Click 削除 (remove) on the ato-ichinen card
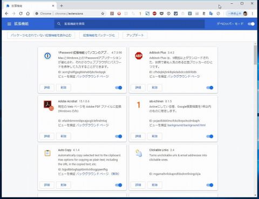The height and width of the screenshot is (199, 259). click(155, 136)
